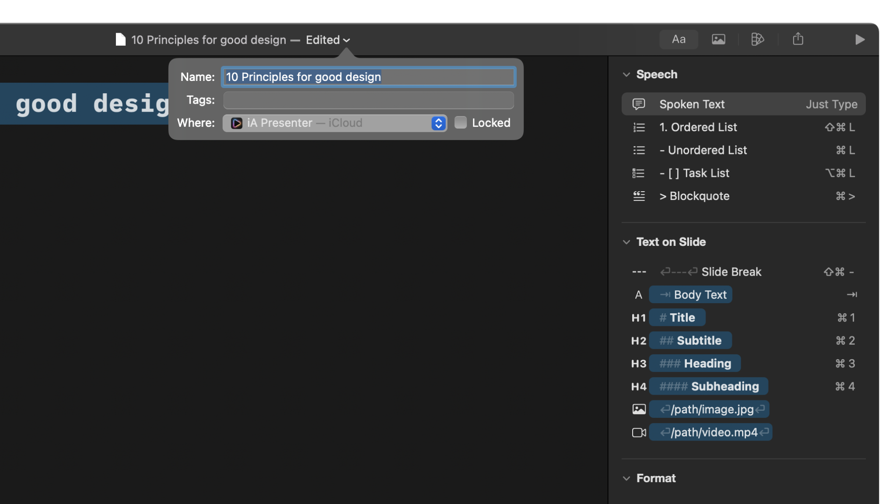
Task: Click the video camera icon
Action: click(639, 433)
